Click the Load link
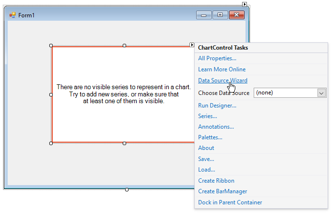331x214 pixels. coord(206,170)
